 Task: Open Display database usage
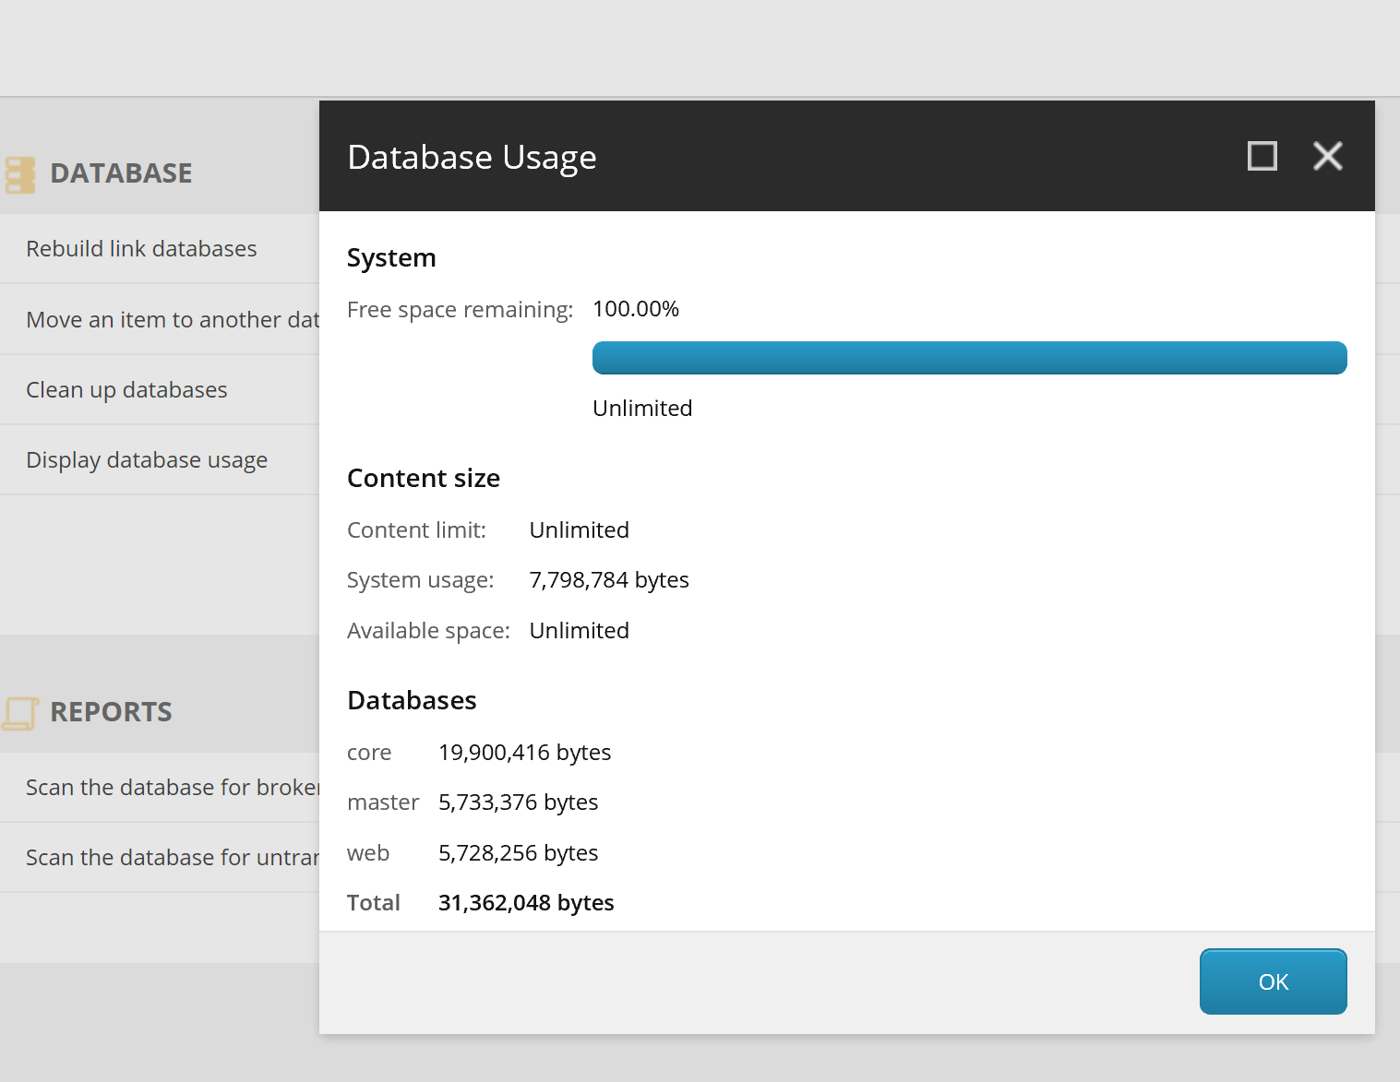147,460
